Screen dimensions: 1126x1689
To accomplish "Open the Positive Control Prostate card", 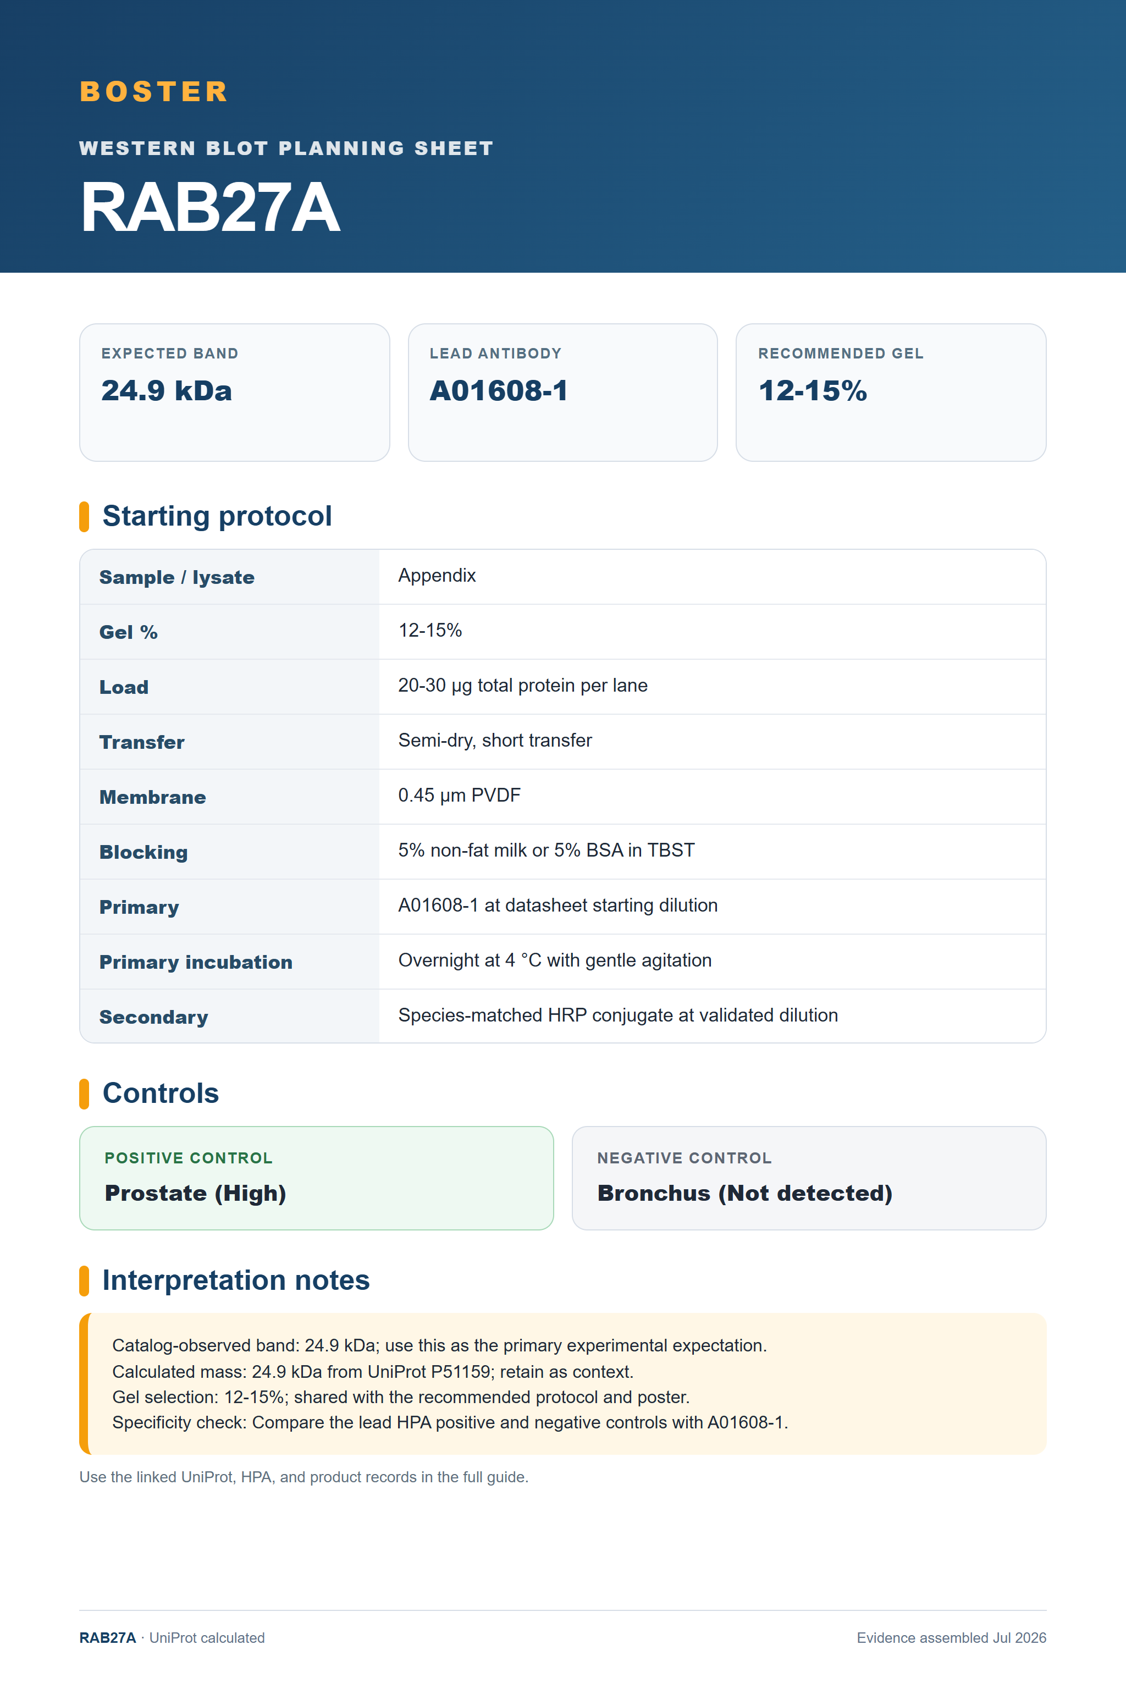I will pyautogui.click(x=316, y=1178).
